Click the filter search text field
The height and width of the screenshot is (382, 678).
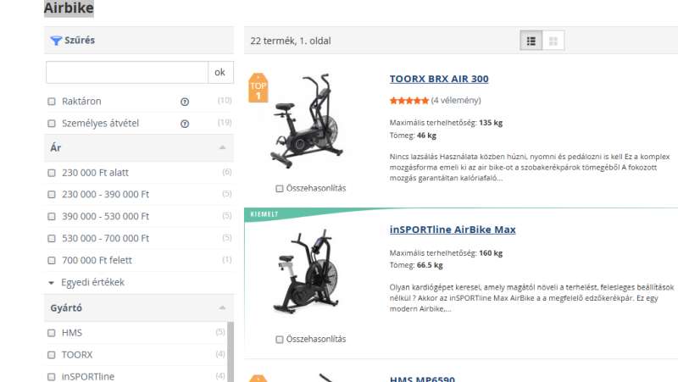tap(127, 72)
